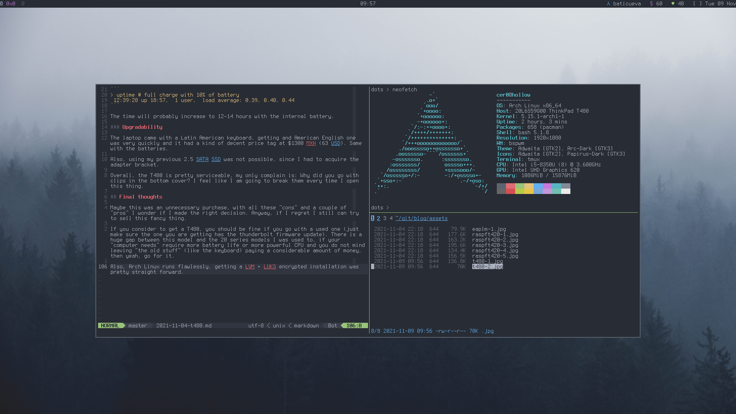Click the Kernel 5.15.1-arch1-1 line

tap(530, 116)
